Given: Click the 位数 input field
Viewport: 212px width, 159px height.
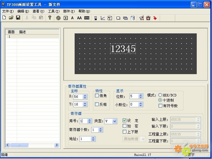Looking at the screenshot, I should [134, 96].
